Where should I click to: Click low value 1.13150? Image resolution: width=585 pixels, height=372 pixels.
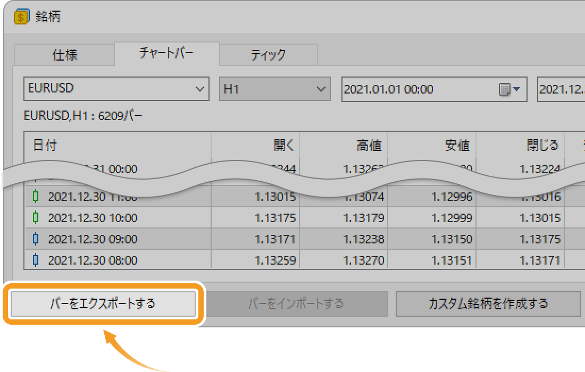pyautogui.click(x=452, y=239)
